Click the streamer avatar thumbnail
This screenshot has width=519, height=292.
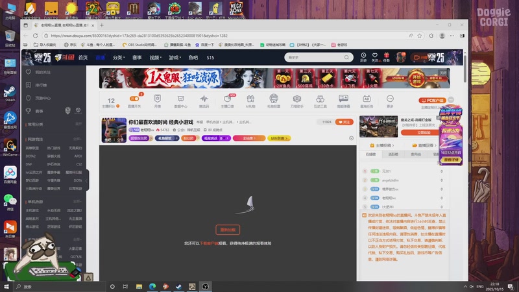click(114, 129)
